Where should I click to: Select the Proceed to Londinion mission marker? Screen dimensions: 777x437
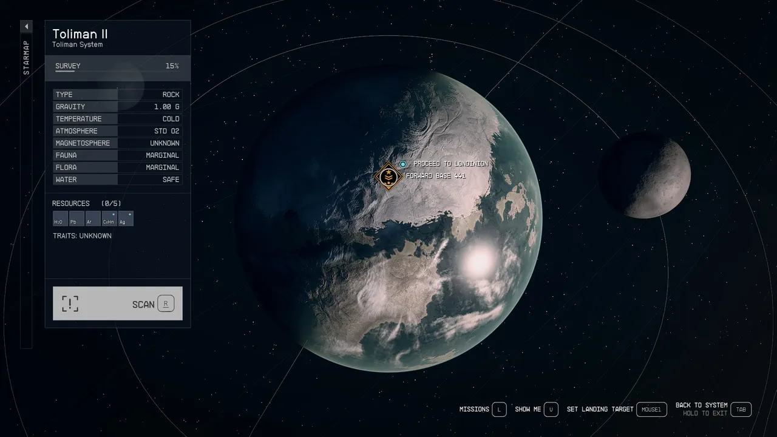[403, 164]
